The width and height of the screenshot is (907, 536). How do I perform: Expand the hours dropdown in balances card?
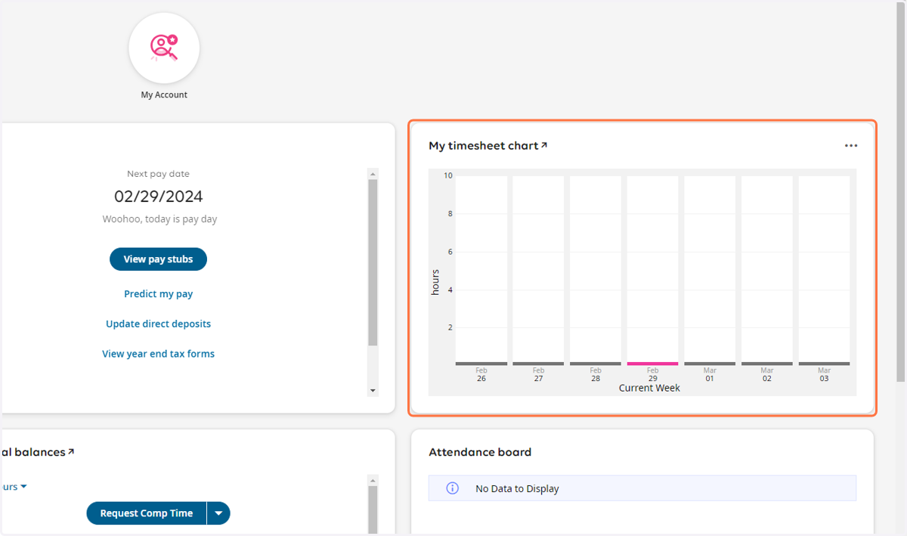pyautogui.click(x=14, y=487)
